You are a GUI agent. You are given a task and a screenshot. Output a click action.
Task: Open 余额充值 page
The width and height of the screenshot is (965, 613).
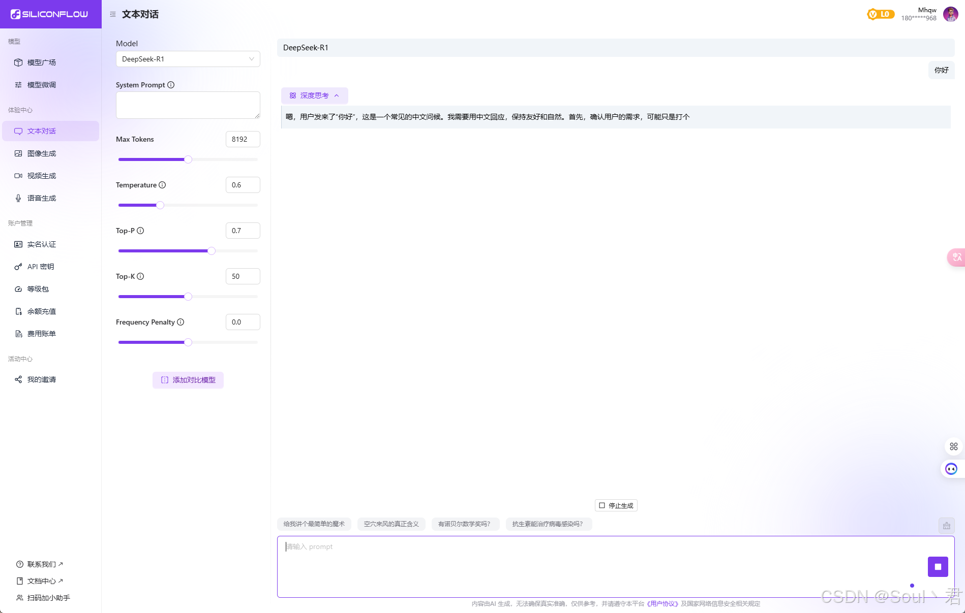click(x=50, y=311)
